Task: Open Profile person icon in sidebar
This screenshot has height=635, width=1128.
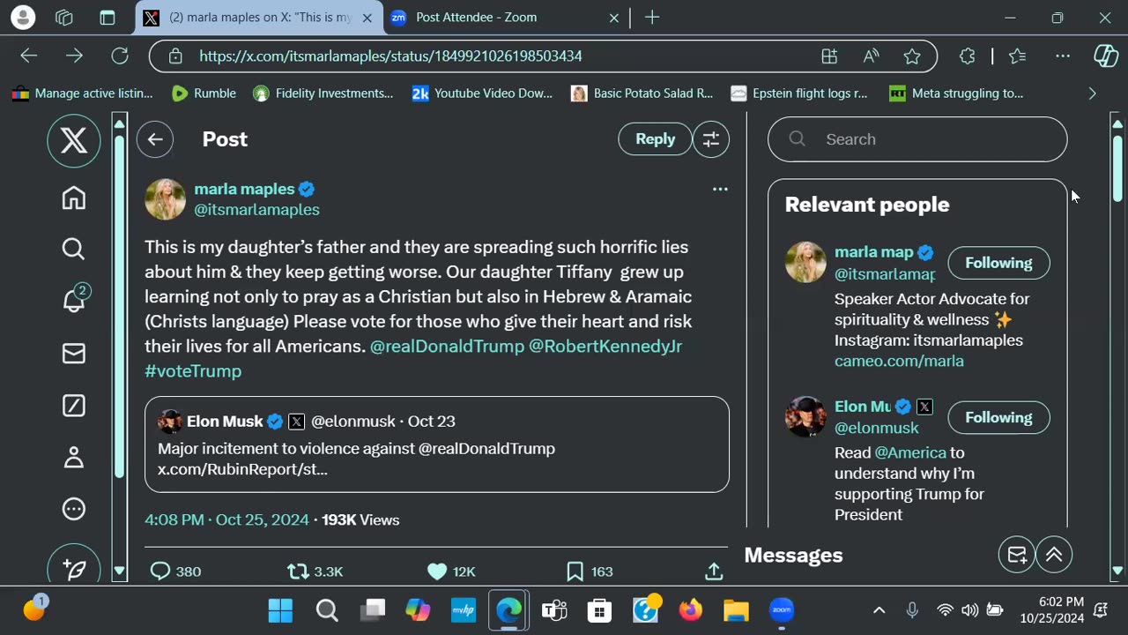Action: (74, 457)
